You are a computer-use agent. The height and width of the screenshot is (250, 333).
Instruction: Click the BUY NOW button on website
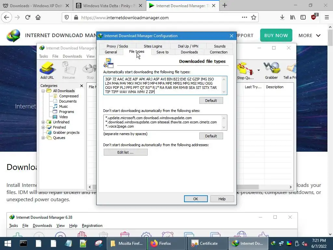pyautogui.click(x=276, y=35)
